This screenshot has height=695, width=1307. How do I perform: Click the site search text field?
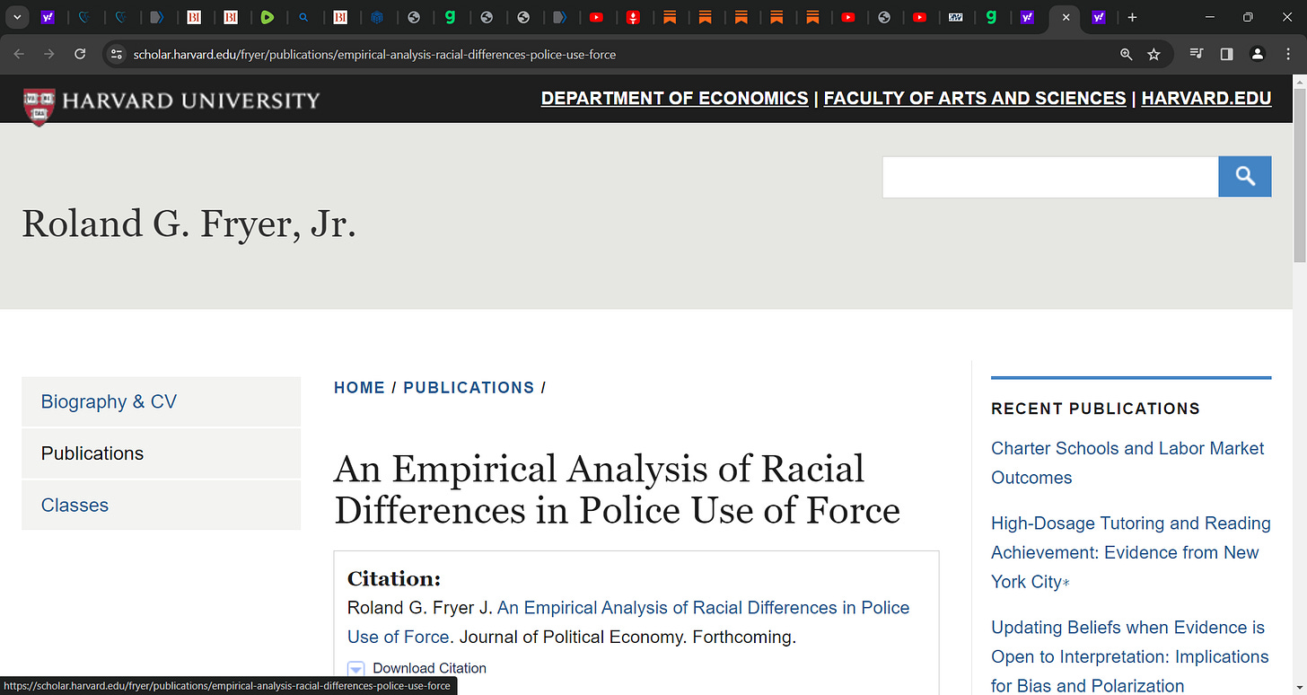point(1050,177)
